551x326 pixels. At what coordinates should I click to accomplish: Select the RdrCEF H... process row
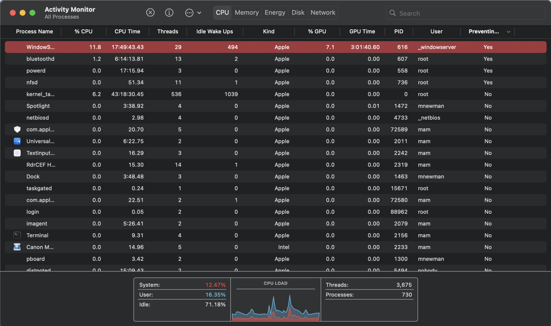(275, 165)
